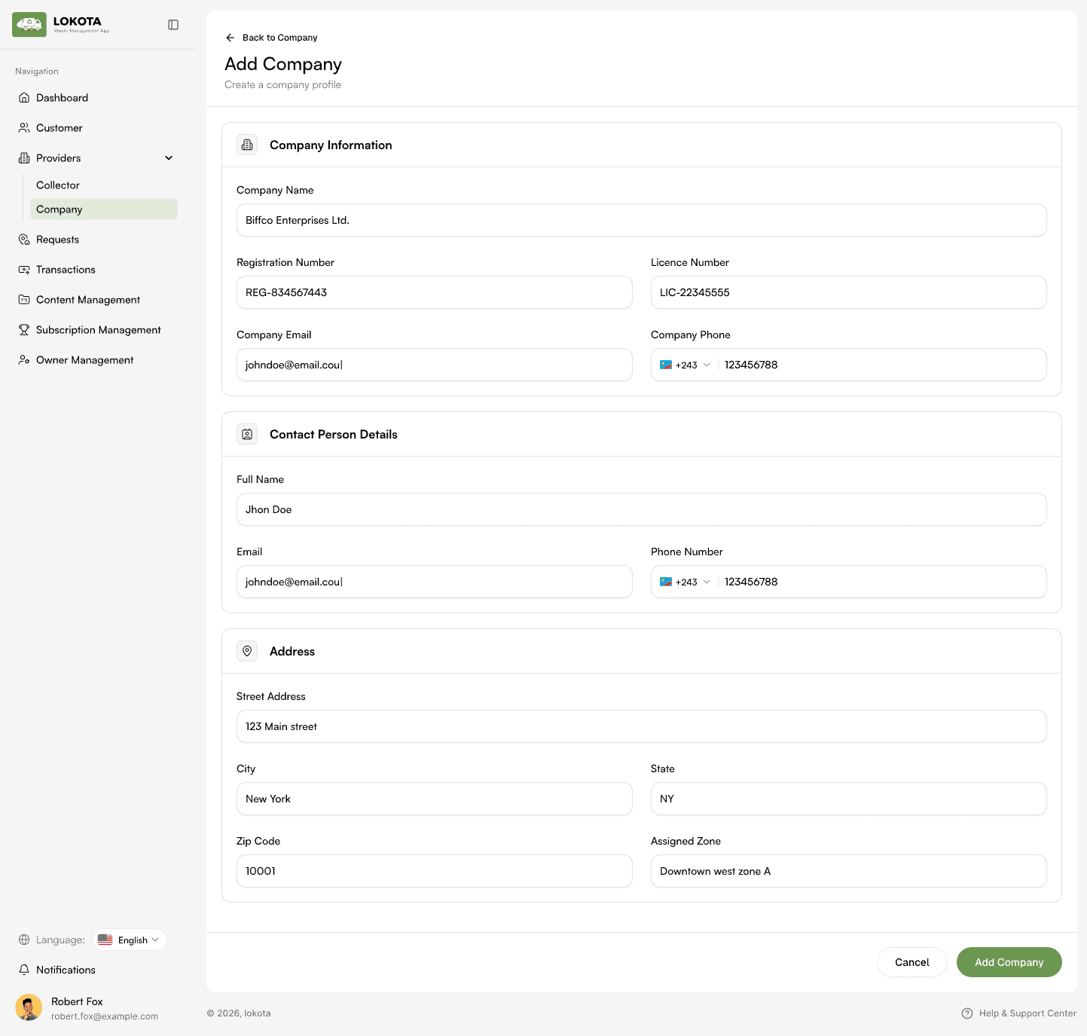Open the English language dropdown
Image resolution: width=1087 pixels, height=1036 pixels.
click(x=129, y=940)
